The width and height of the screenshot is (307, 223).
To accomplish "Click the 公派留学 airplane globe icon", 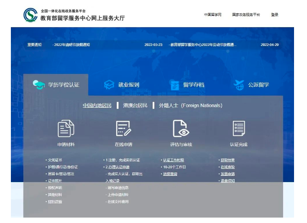I will coord(239,85).
